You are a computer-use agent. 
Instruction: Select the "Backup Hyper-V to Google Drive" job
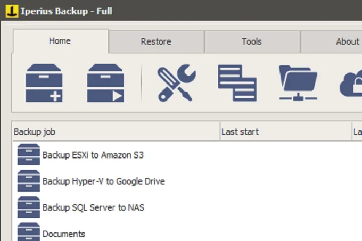tap(104, 181)
